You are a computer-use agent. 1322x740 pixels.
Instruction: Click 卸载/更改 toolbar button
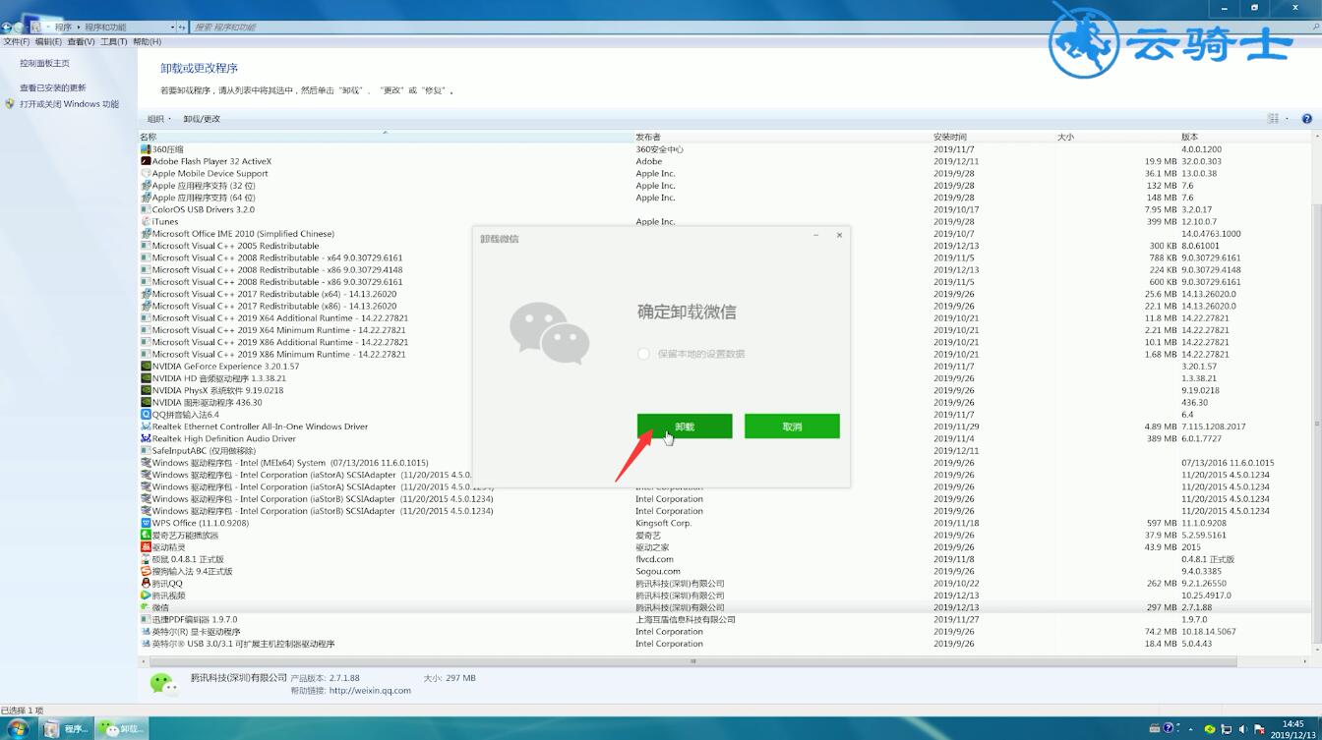pyautogui.click(x=202, y=119)
